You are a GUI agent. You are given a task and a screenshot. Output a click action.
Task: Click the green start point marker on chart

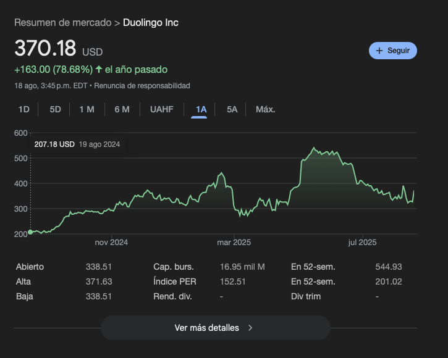click(x=30, y=232)
